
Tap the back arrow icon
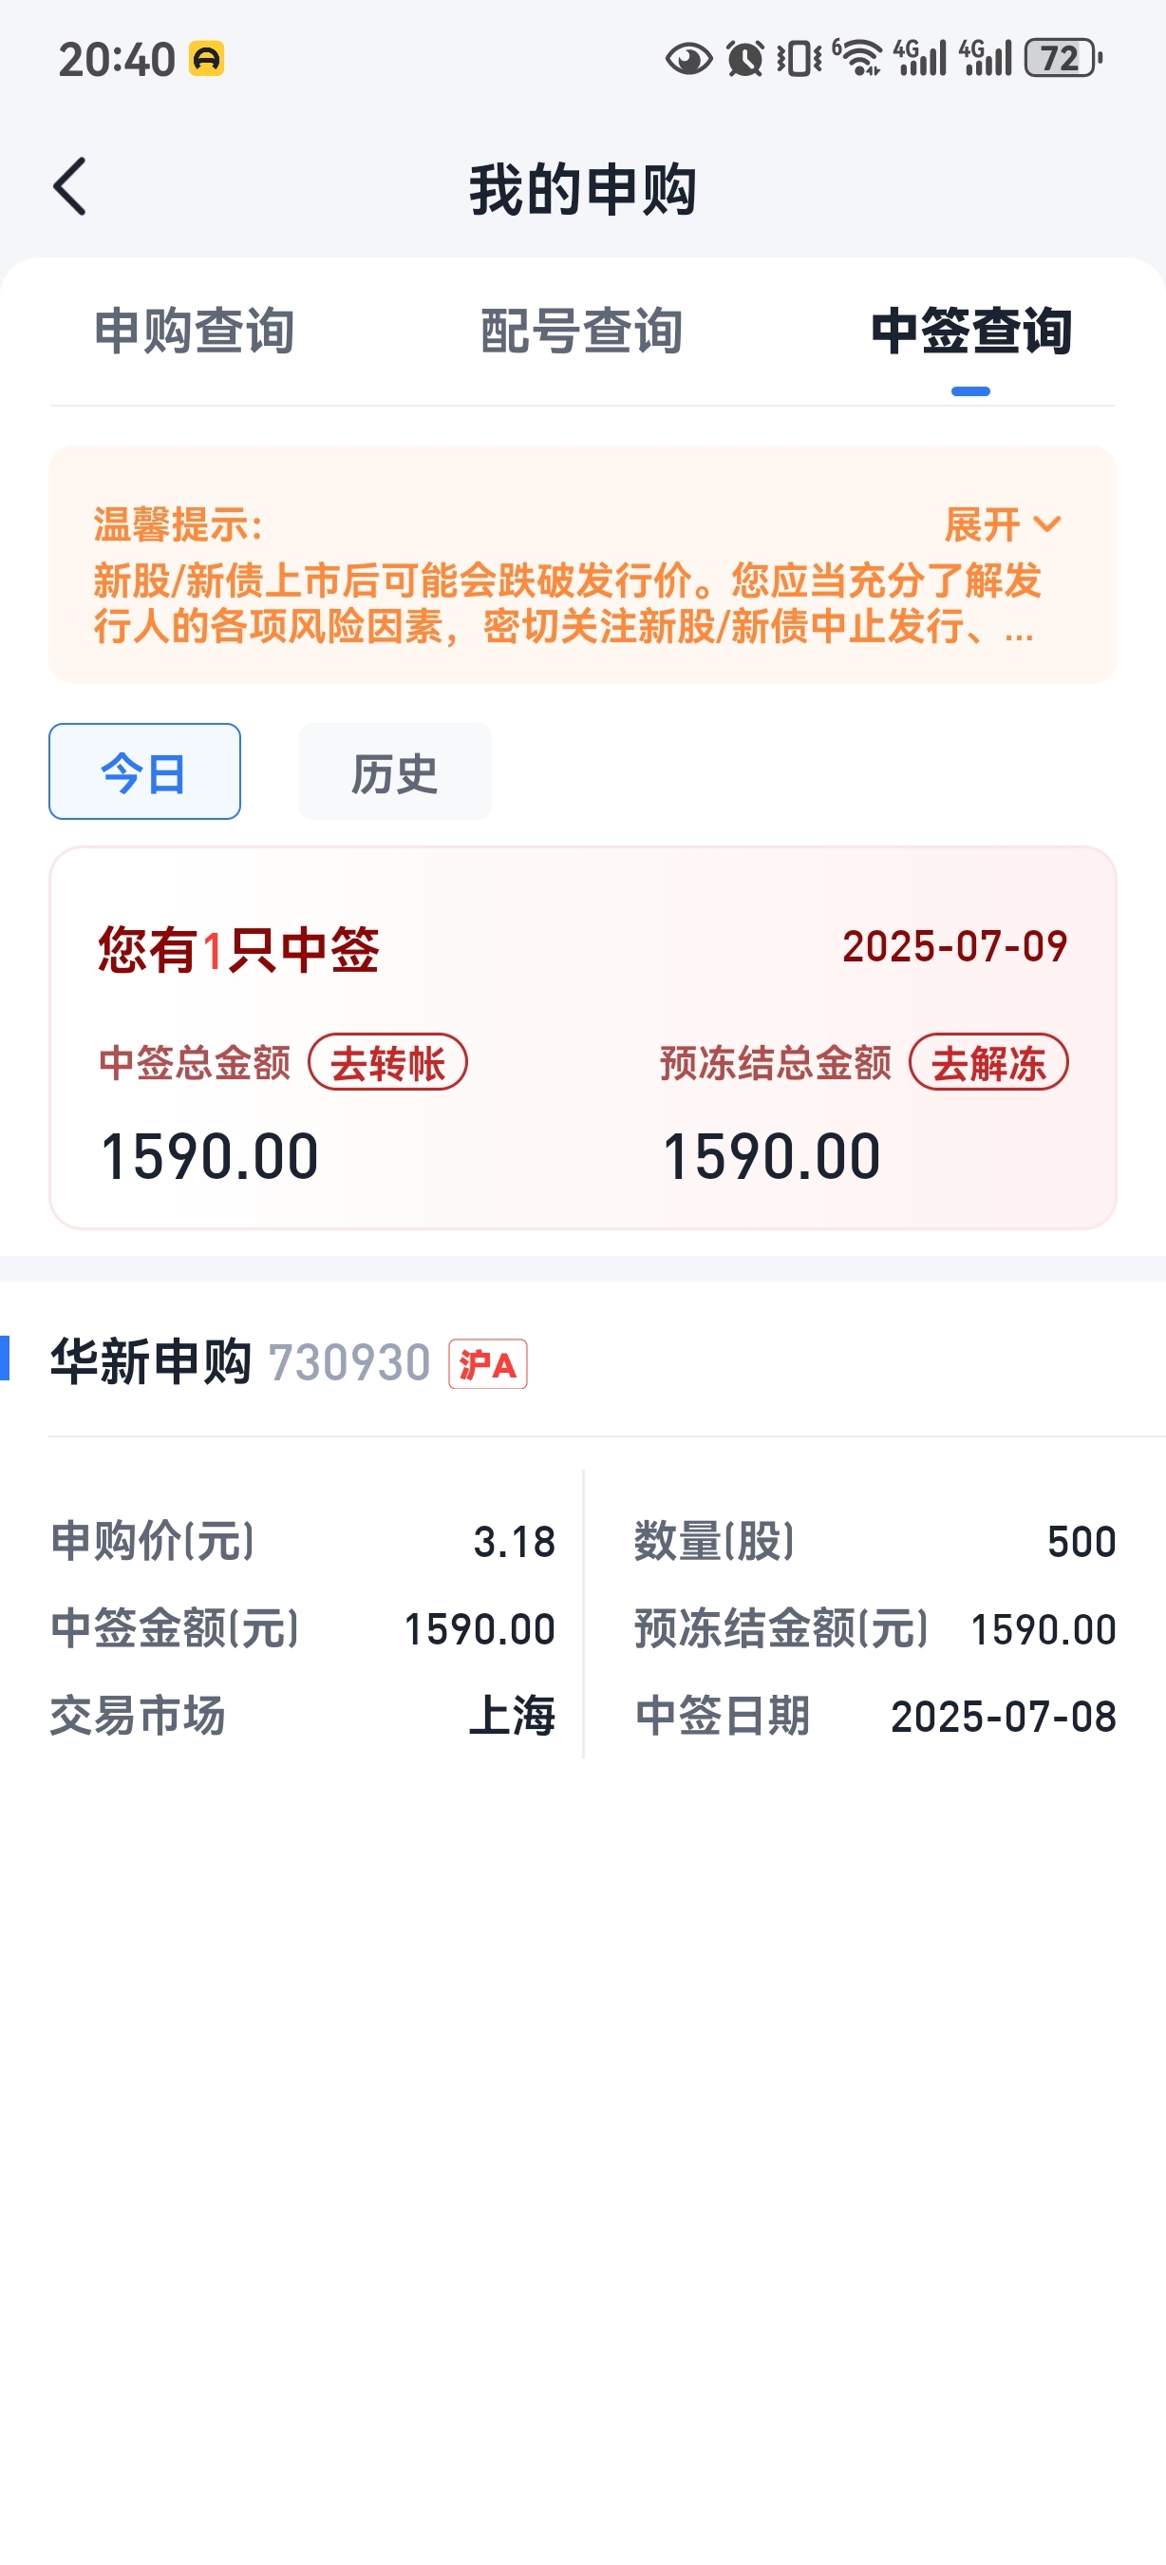coord(69,186)
